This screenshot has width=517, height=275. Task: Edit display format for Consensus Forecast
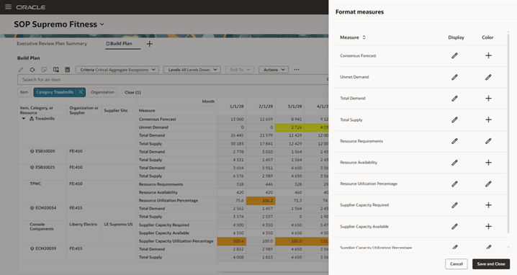[x=454, y=55]
